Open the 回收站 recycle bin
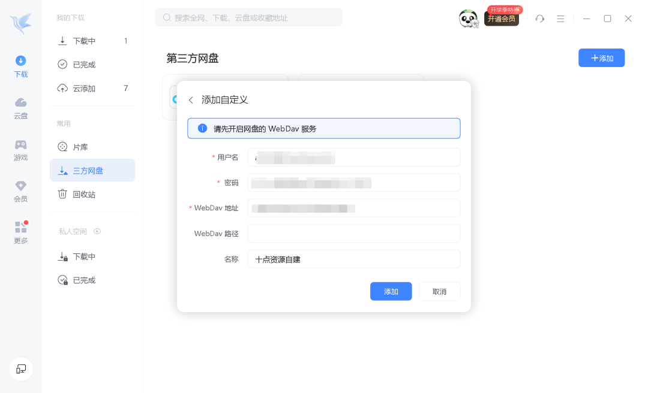 92,194
